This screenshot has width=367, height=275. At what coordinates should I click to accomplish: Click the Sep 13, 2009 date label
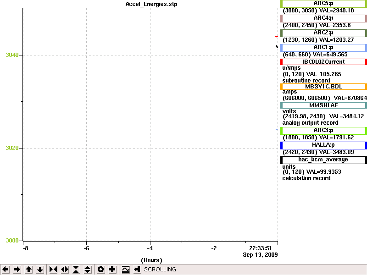(x=260, y=255)
